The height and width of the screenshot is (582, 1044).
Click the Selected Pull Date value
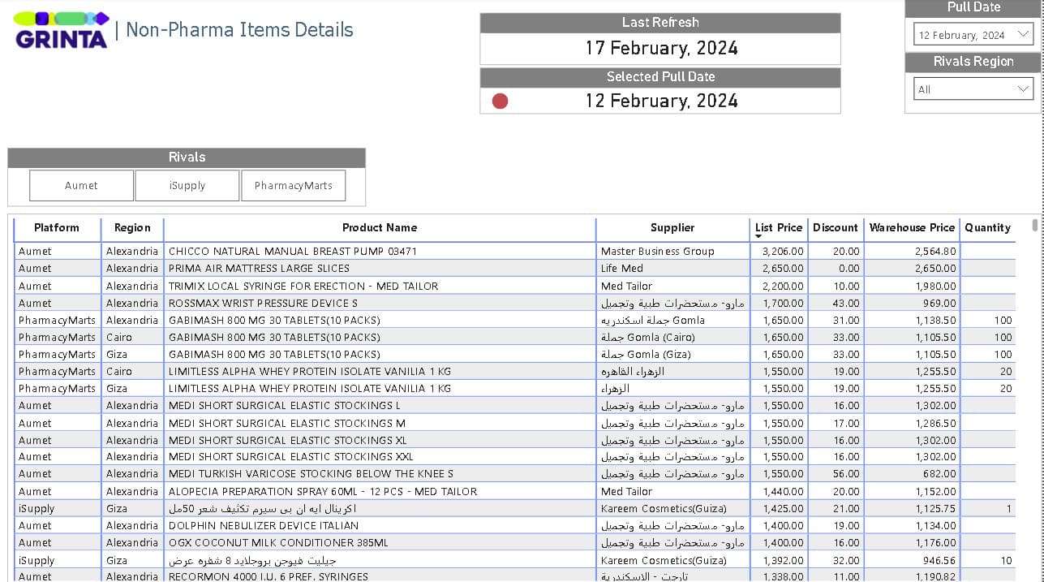(662, 101)
